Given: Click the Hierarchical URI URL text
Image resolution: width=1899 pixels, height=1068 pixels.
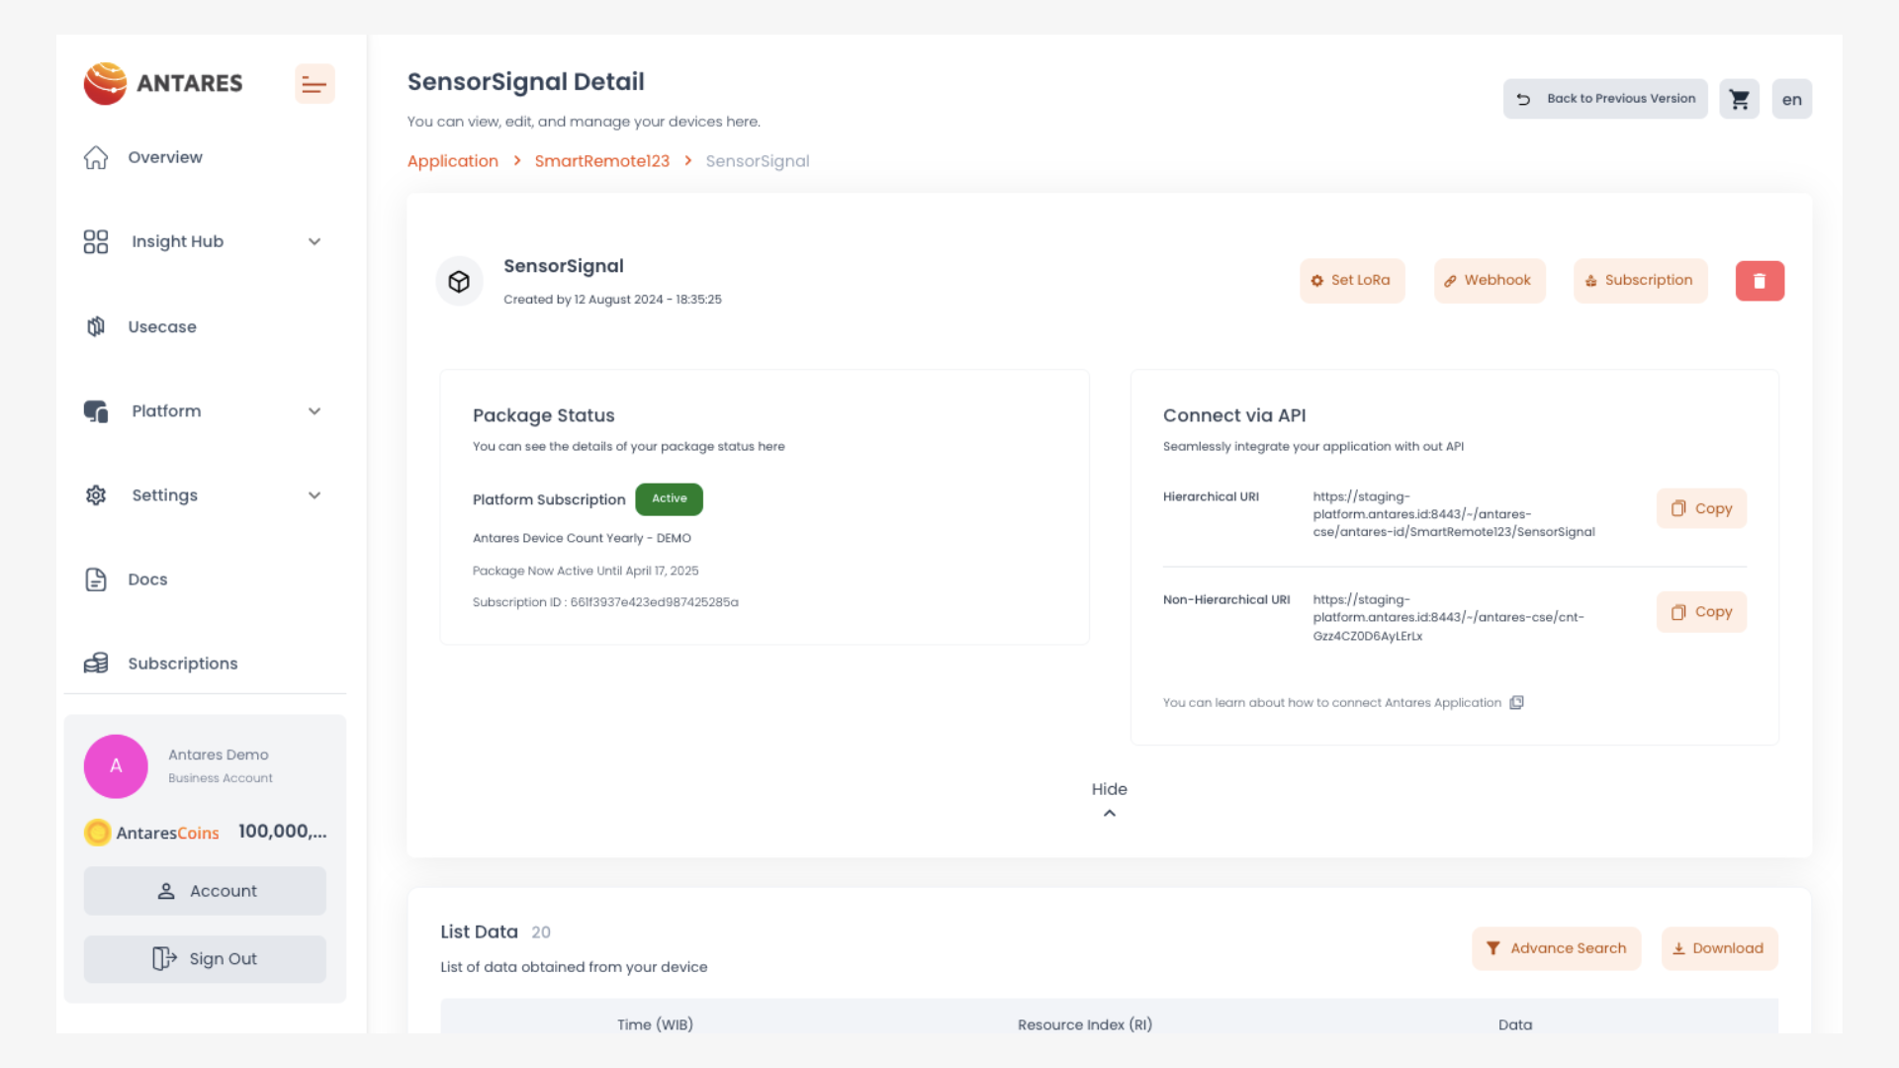Looking at the screenshot, I should 1454,514.
